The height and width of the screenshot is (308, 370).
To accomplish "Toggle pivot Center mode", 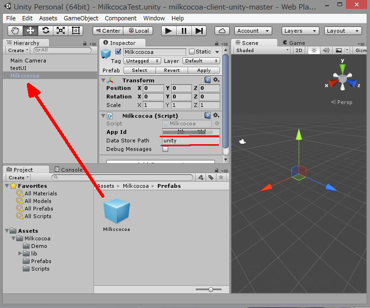I will 108,31.
